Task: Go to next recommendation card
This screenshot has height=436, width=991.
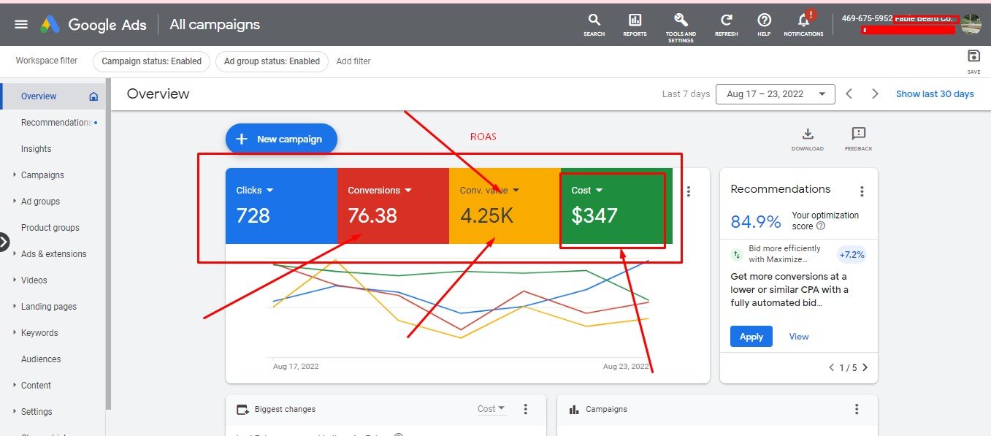Action: click(x=865, y=368)
